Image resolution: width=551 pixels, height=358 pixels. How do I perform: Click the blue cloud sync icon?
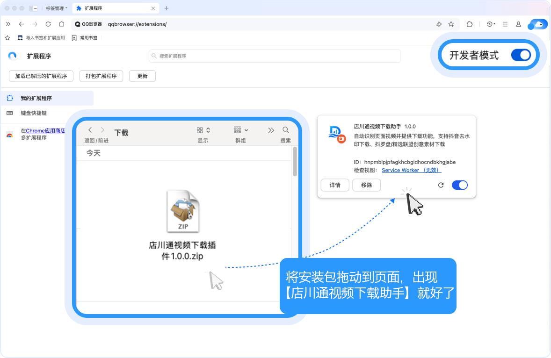click(x=537, y=25)
